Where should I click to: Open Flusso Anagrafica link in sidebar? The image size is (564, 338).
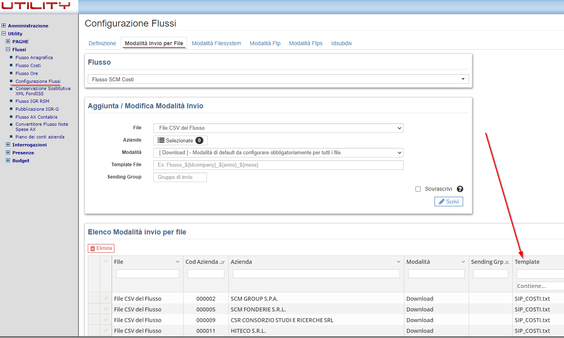click(x=34, y=58)
